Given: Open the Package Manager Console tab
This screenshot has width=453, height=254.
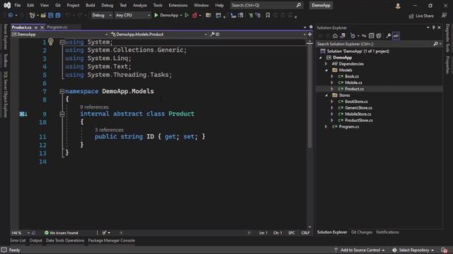Looking at the screenshot, I should pyautogui.click(x=112, y=241).
